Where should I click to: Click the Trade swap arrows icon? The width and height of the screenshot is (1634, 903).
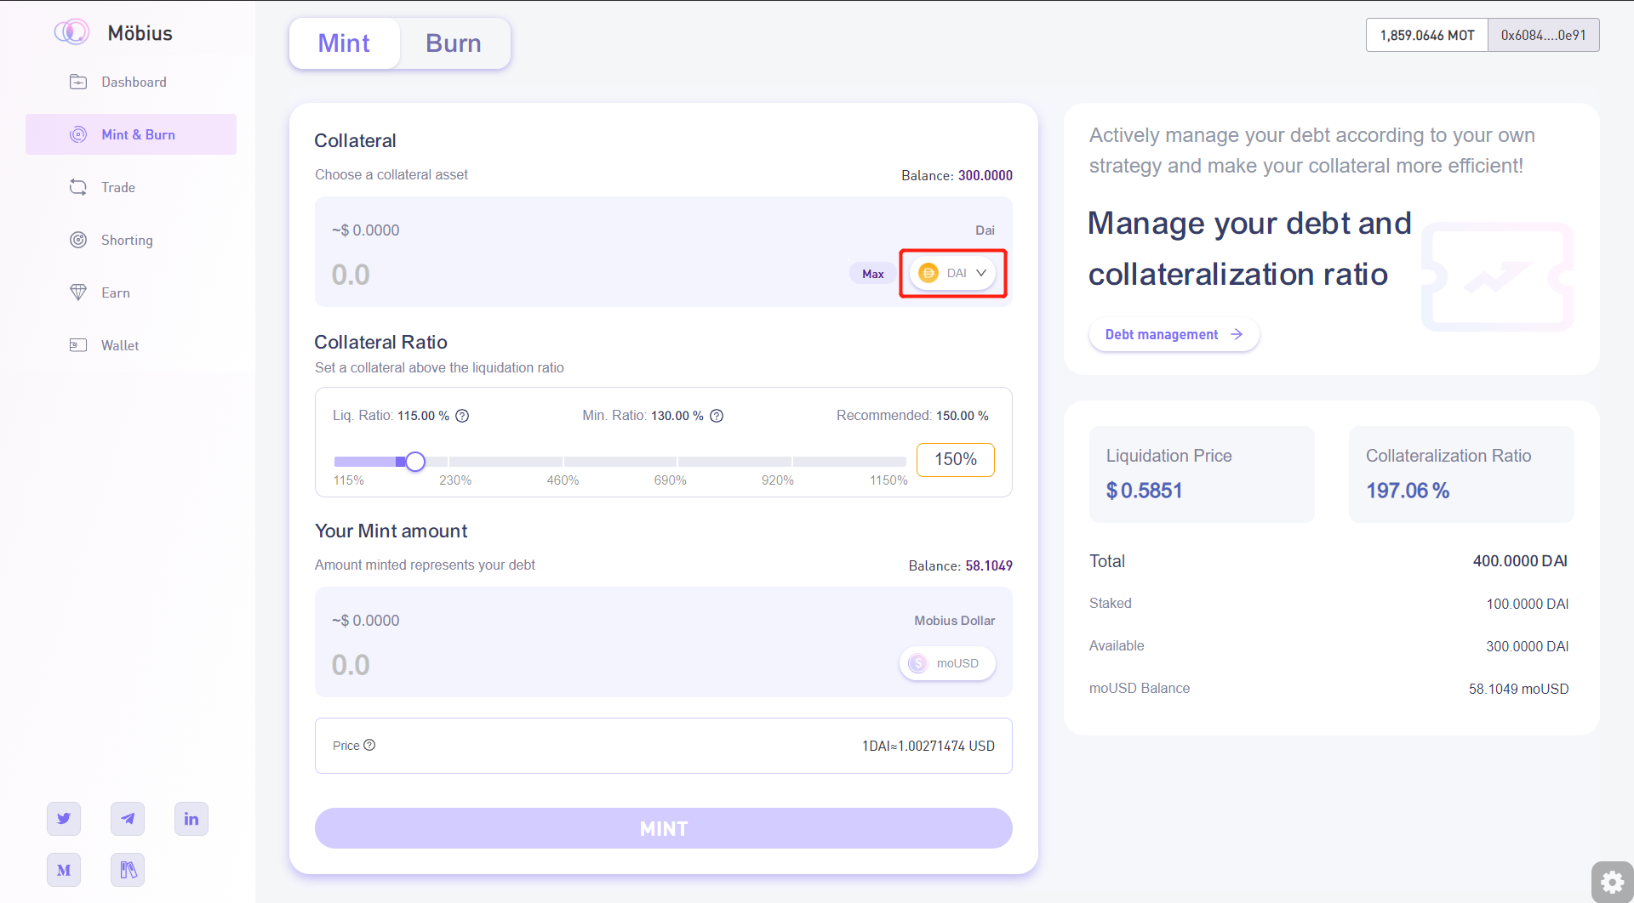click(x=78, y=187)
